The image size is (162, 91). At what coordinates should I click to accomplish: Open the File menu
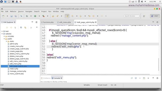[x=2, y=11]
